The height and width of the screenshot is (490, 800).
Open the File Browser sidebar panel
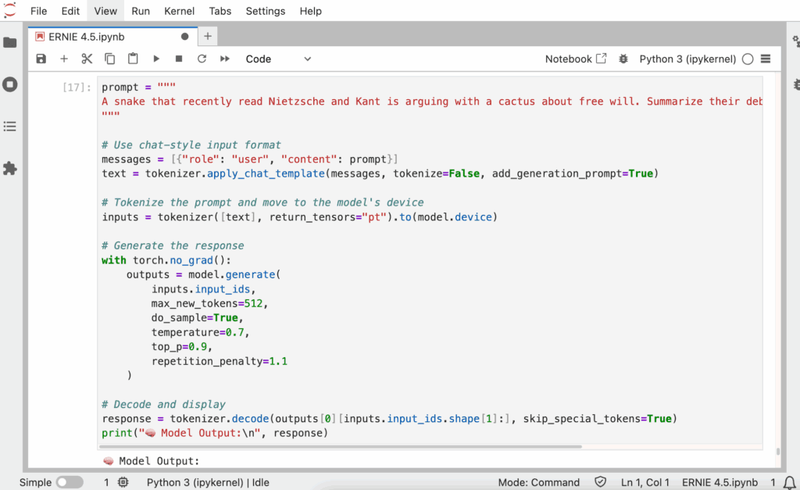[x=9, y=42]
